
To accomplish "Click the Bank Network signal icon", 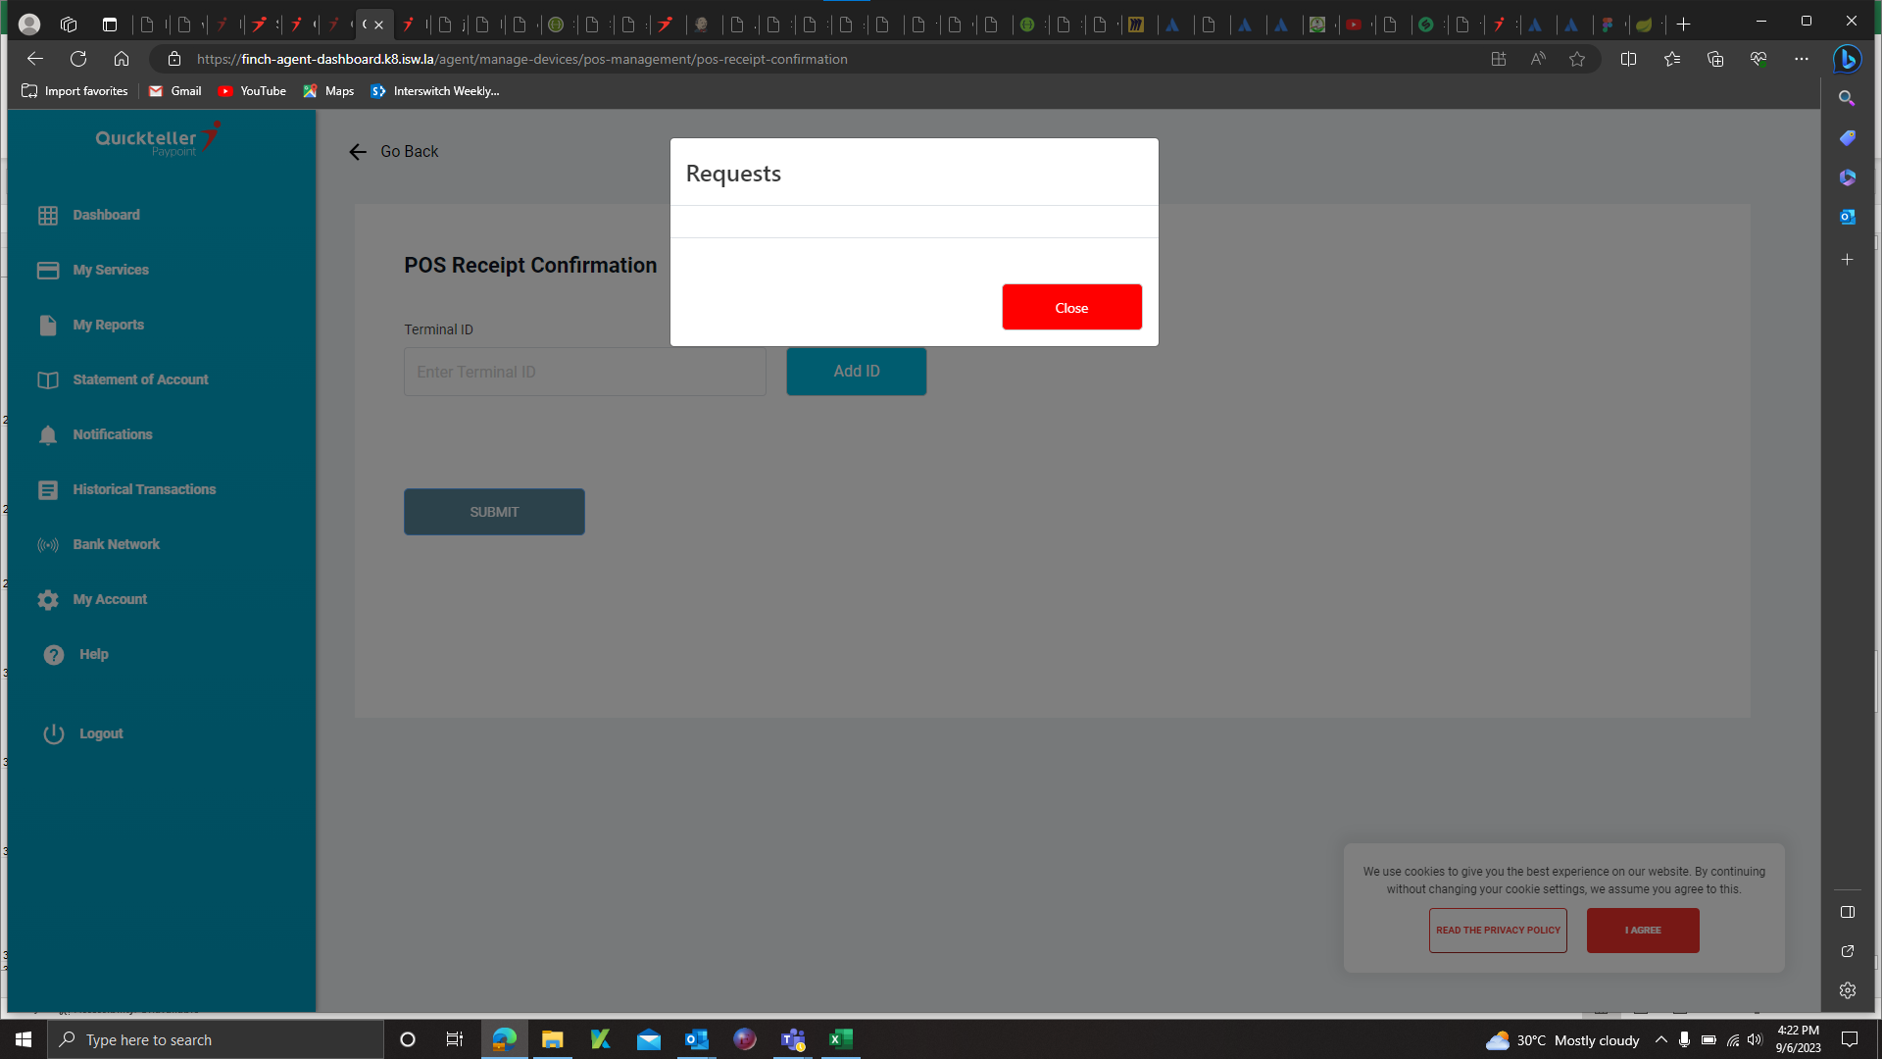I will pos(48,544).
